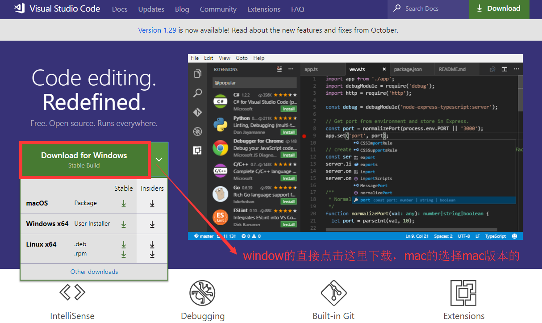542x323 pixels.
Task: Open the TypeScript language mode selector
Action: tap(496, 236)
